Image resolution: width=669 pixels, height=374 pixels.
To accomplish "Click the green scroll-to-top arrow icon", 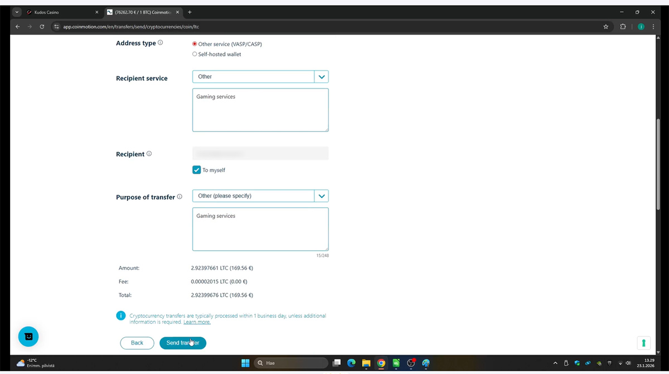I will tap(643, 343).
